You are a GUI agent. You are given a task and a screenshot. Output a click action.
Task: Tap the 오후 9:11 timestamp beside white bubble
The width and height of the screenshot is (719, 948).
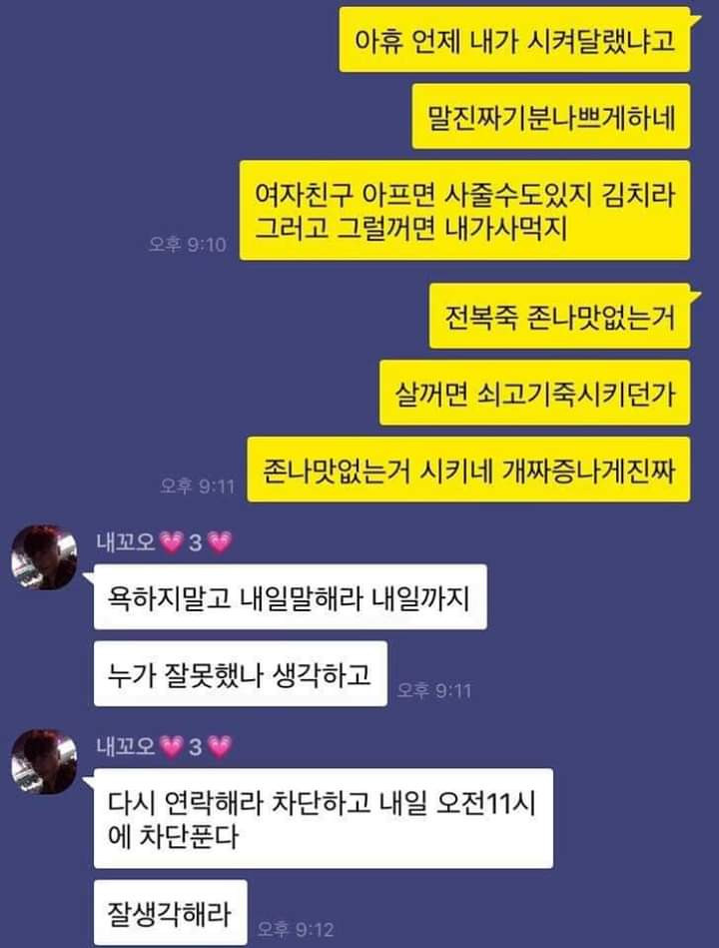coord(433,690)
